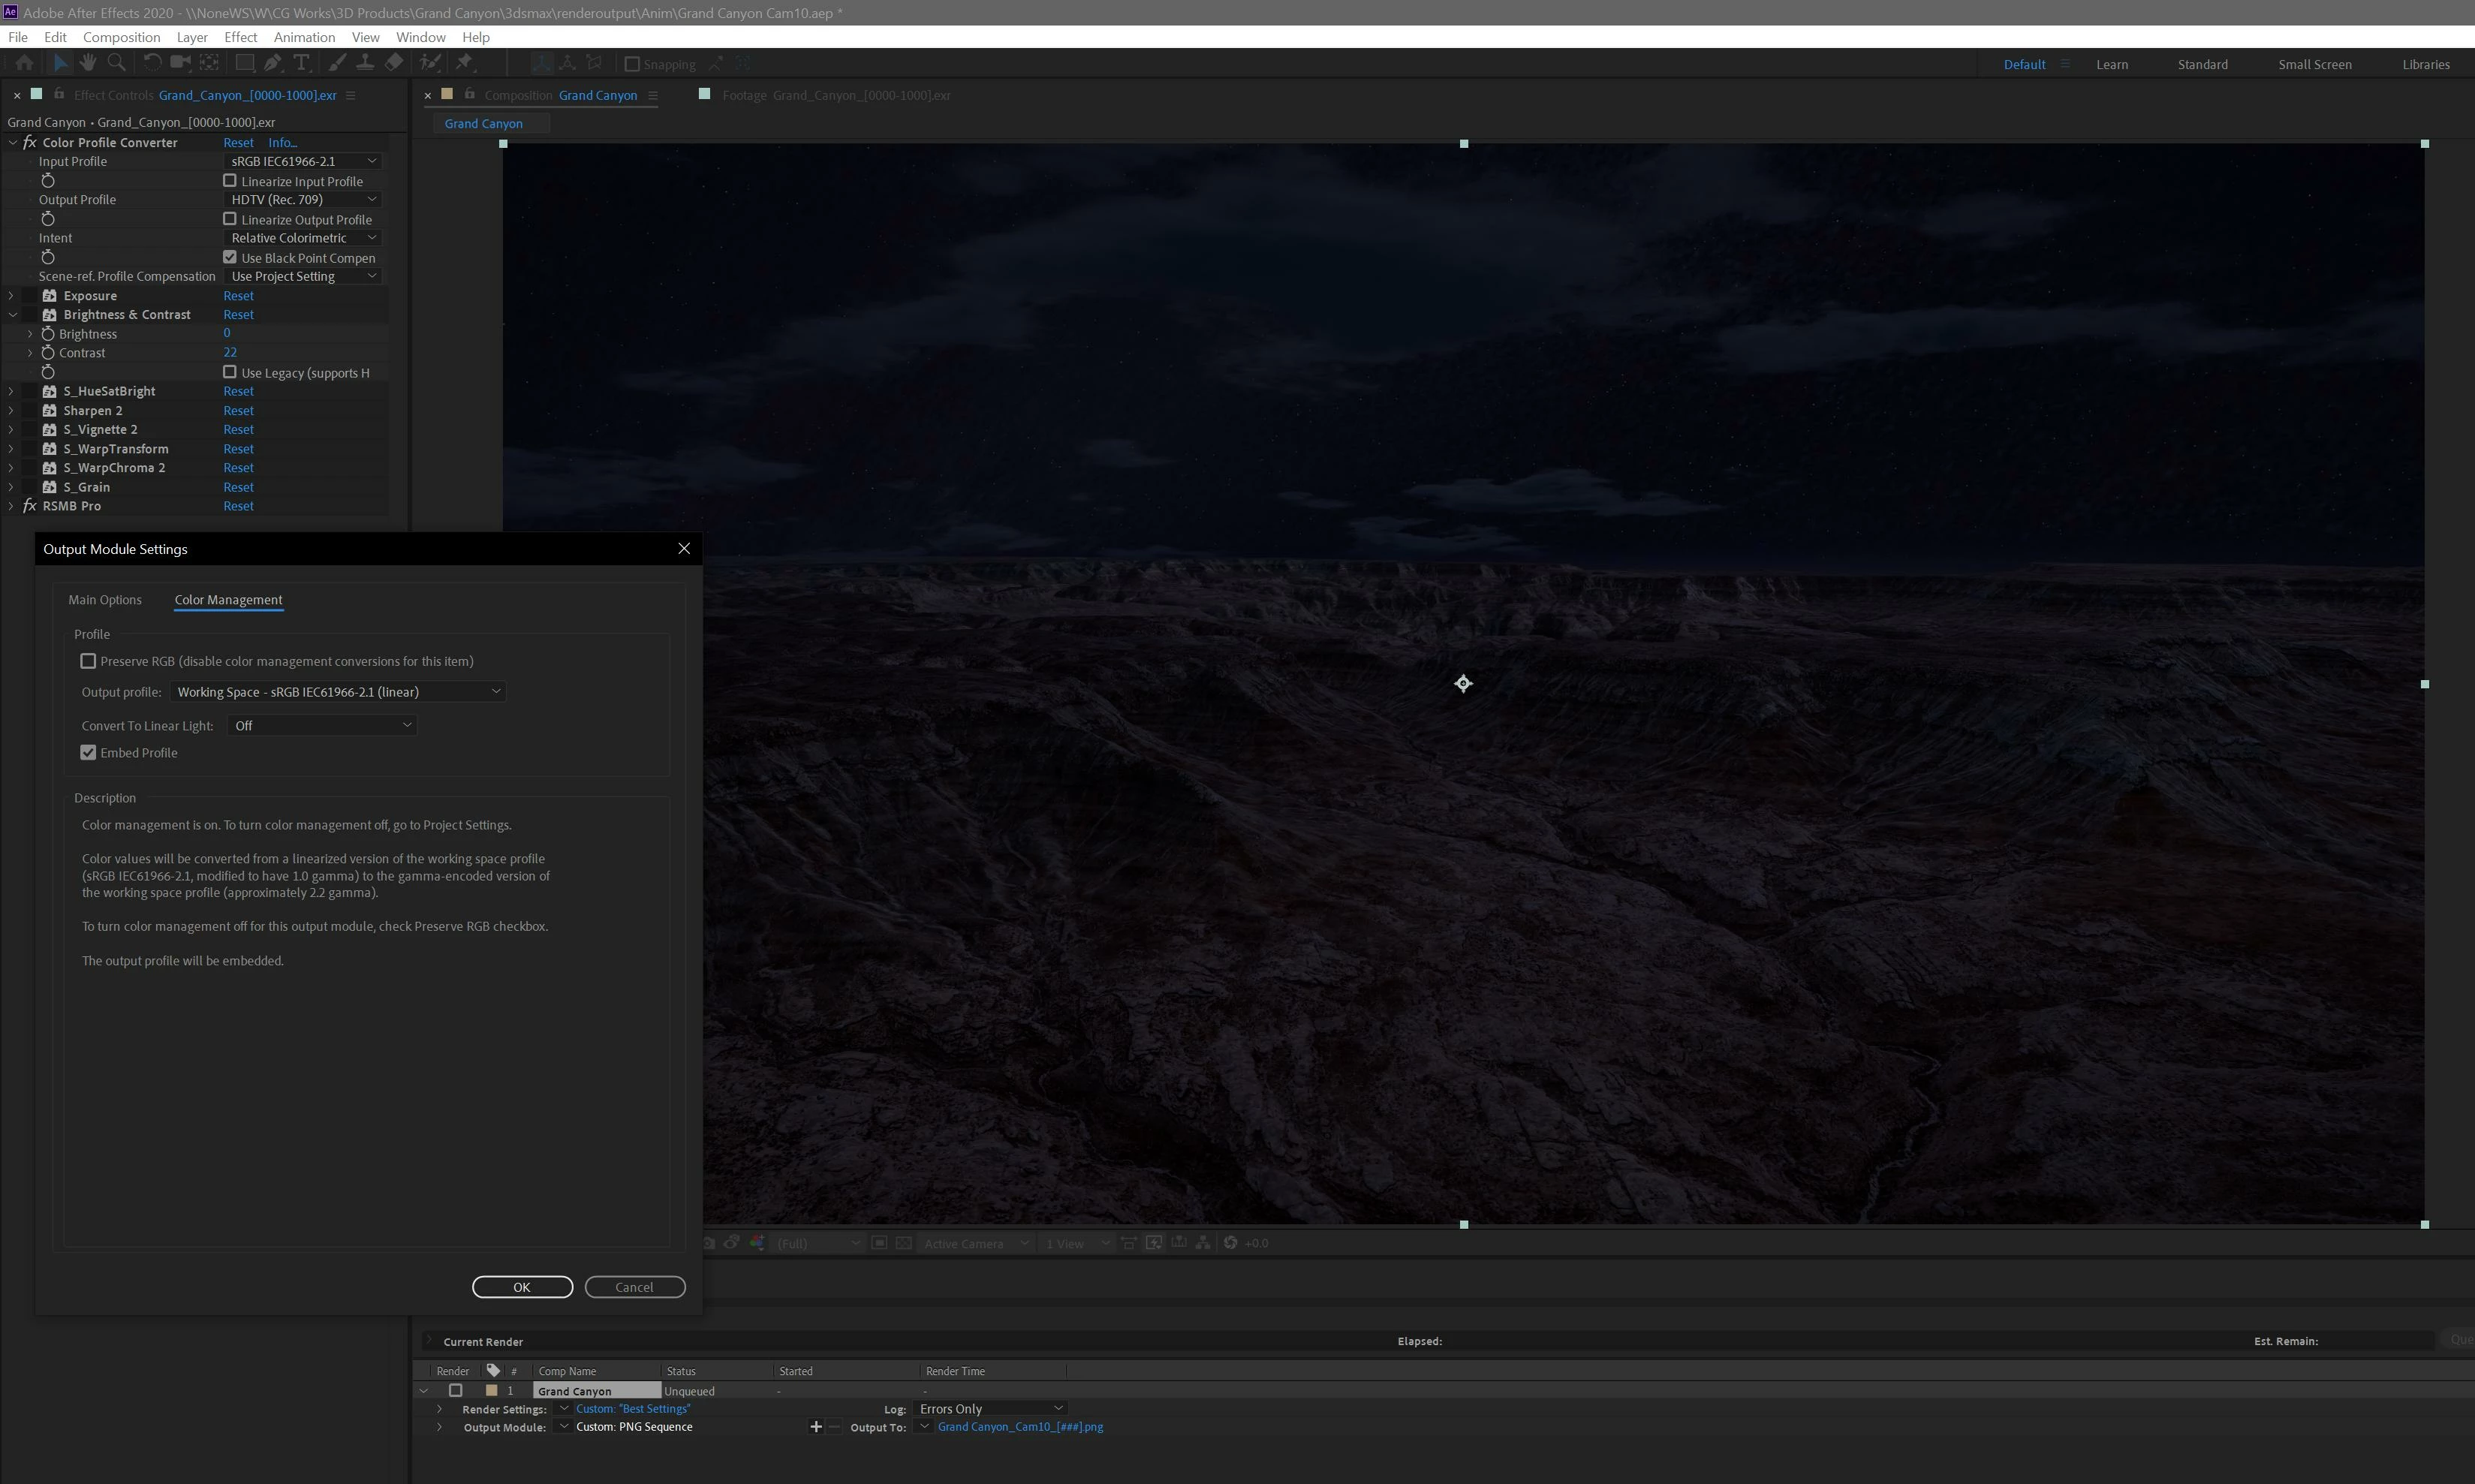Select the Puppet Pin tool
Image resolution: width=2475 pixels, height=1484 pixels.
[464, 63]
